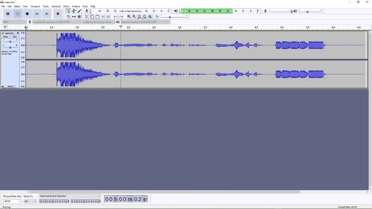Select the Draw (pencil) tool
The width and height of the screenshot is (372, 209).
79,11
